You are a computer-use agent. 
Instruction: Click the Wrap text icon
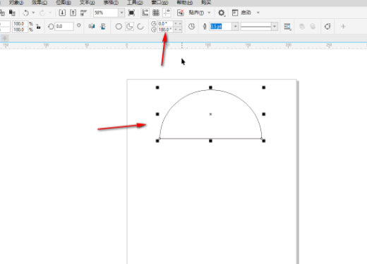[287, 27]
